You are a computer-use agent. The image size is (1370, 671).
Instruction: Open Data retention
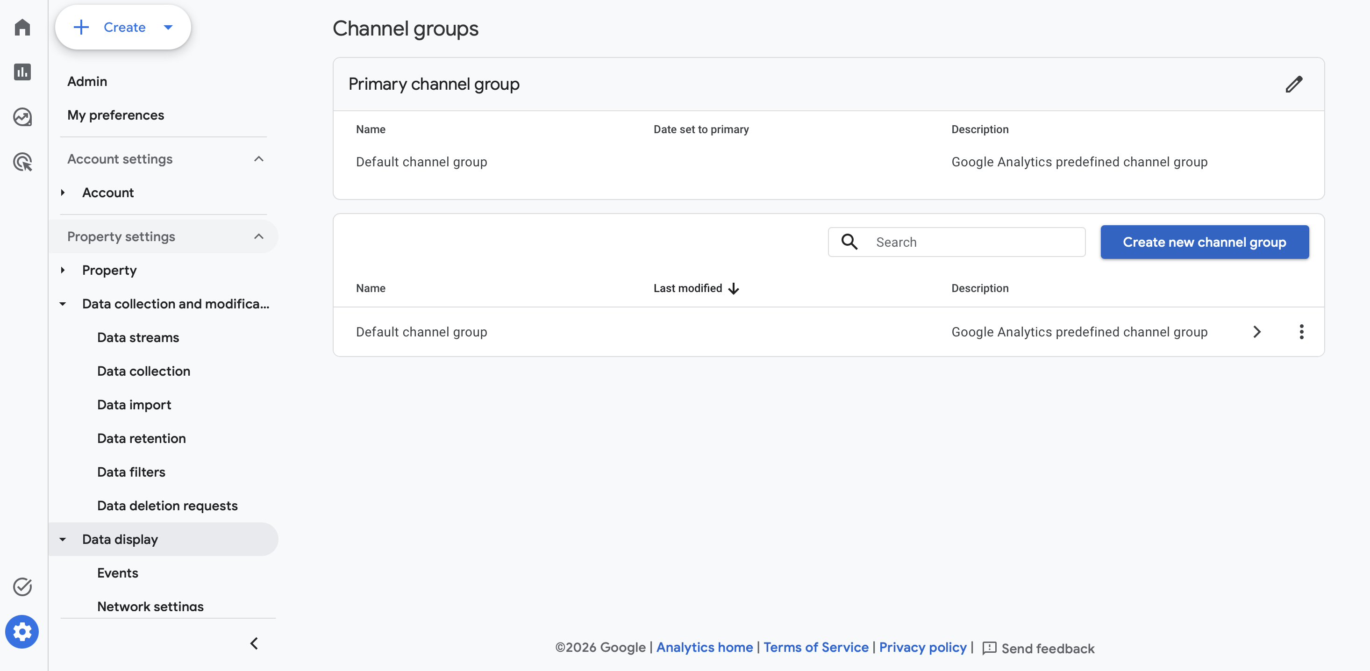[142, 438]
